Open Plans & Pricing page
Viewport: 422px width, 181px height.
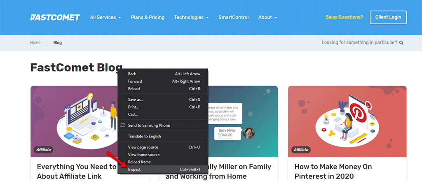pyautogui.click(x=148, y=17)
